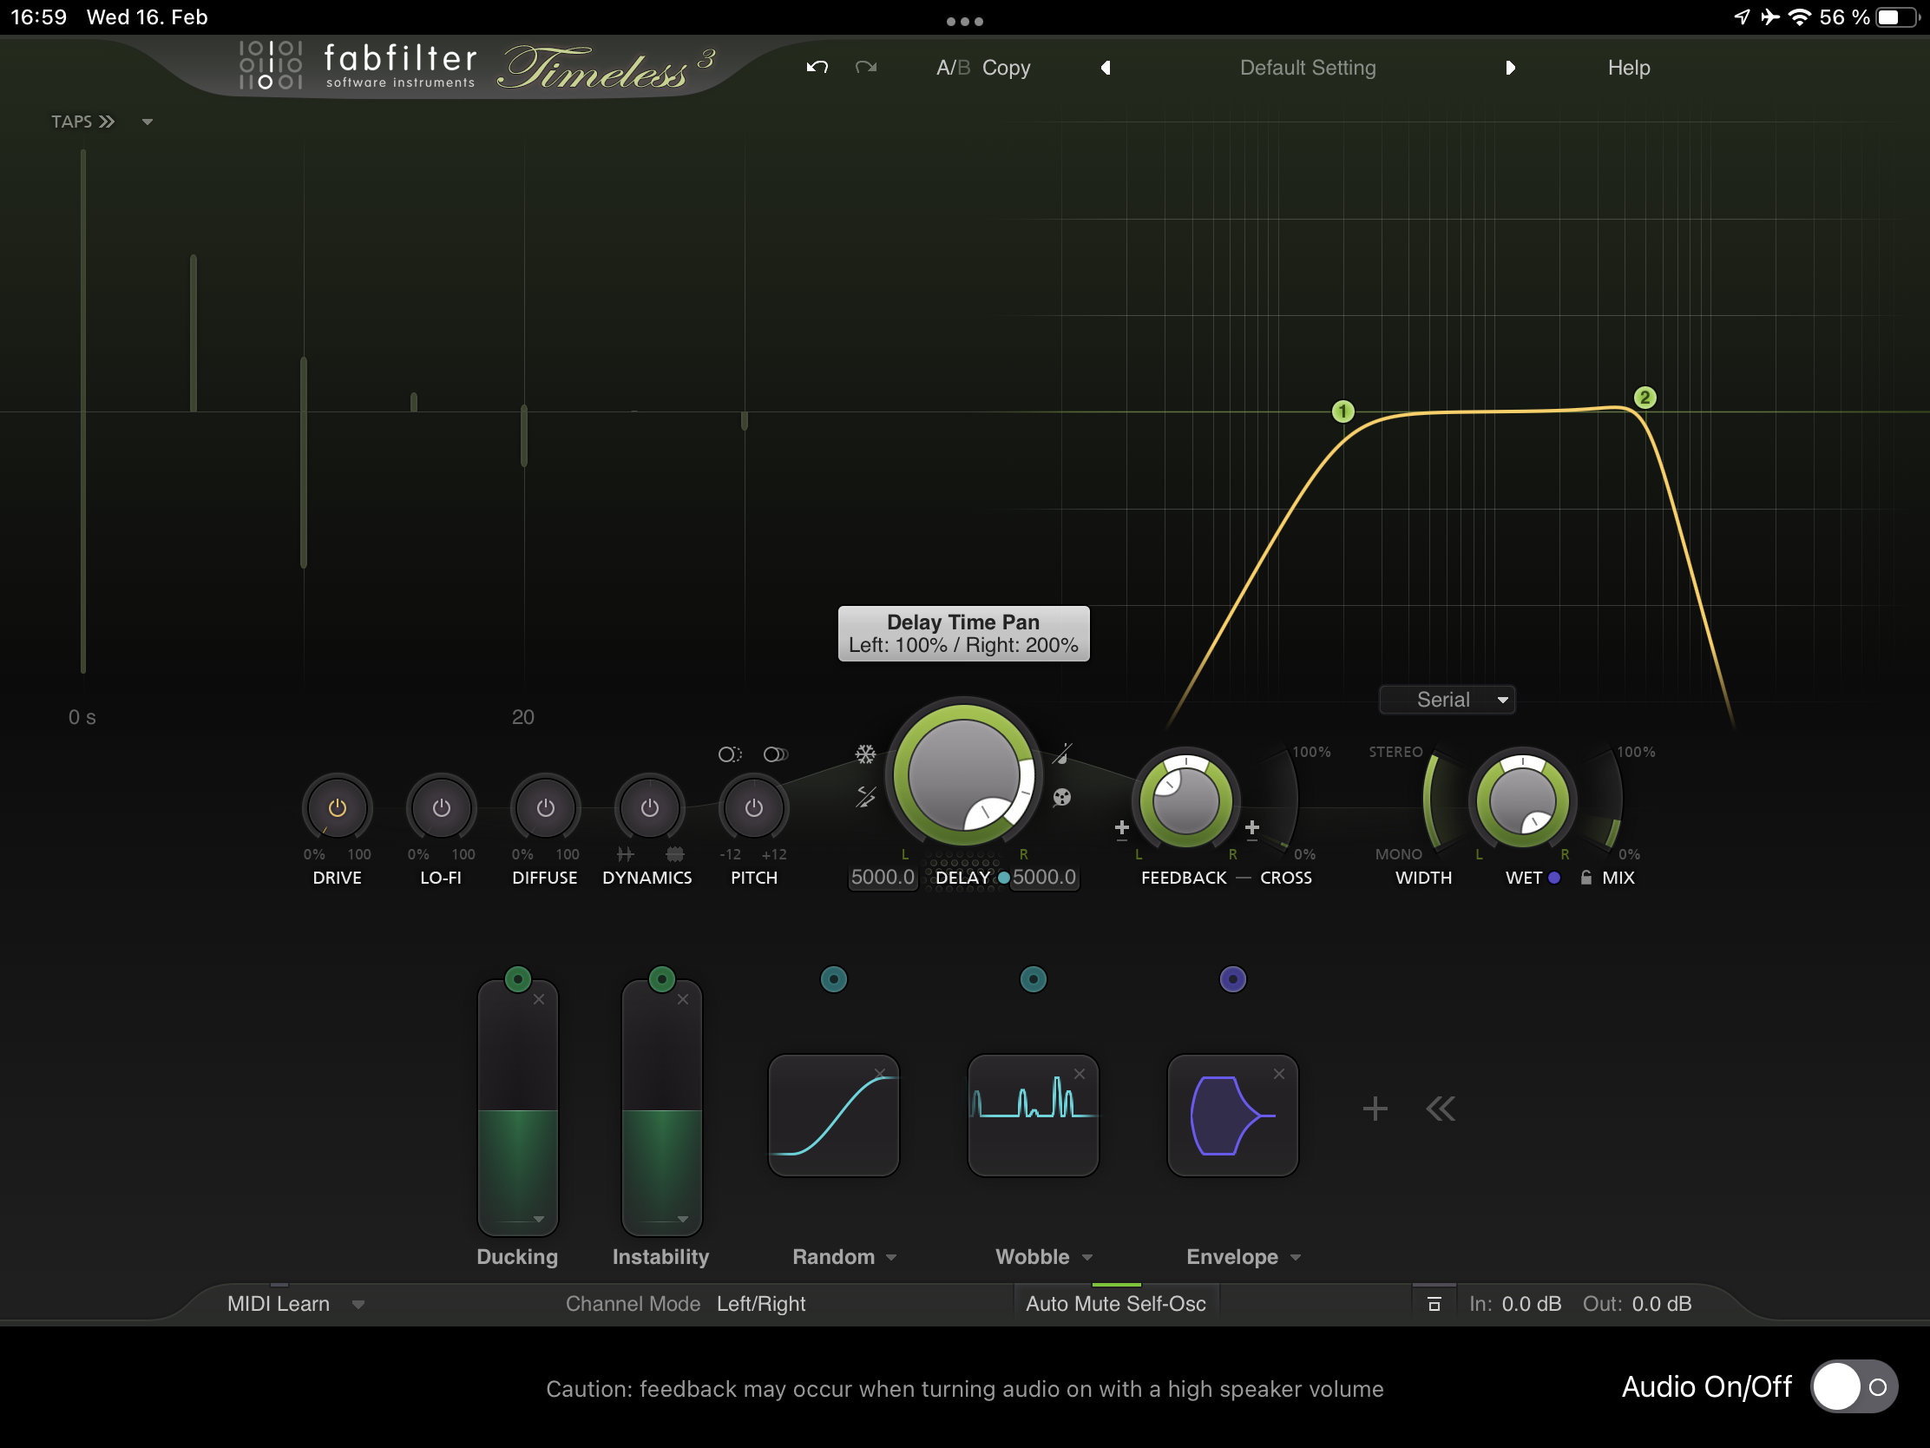Screen dimensions: 1930x1448
Task: Click the Copy button next to A/B
Action: click(x=1005, y=68)
